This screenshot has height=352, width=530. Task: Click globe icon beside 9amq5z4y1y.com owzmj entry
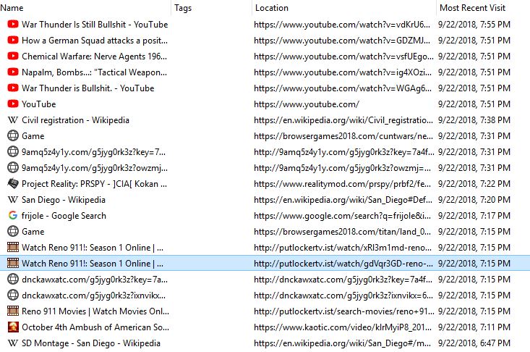(x=13, y=167)
